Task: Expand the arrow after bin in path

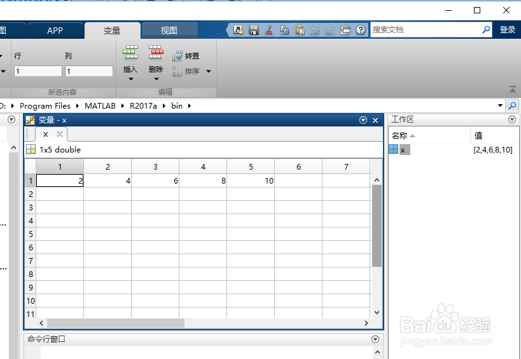Action: 190,106
